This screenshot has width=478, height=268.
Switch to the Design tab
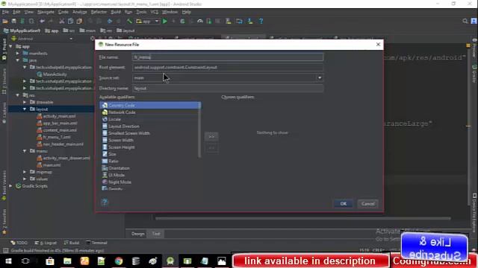coord(137,234)
